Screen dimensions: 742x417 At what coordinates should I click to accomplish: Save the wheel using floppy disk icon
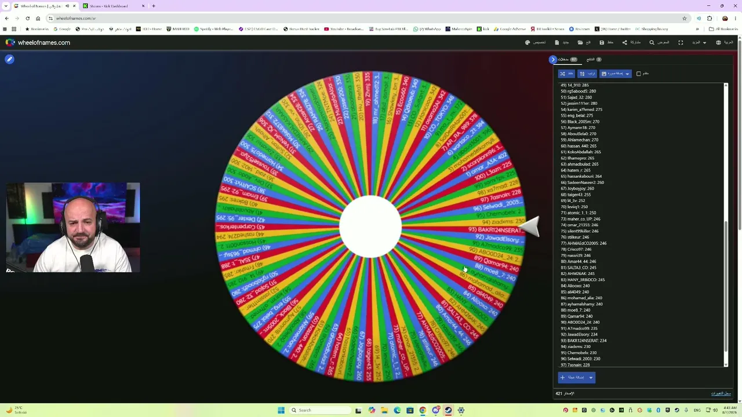(x=606, y=42)
